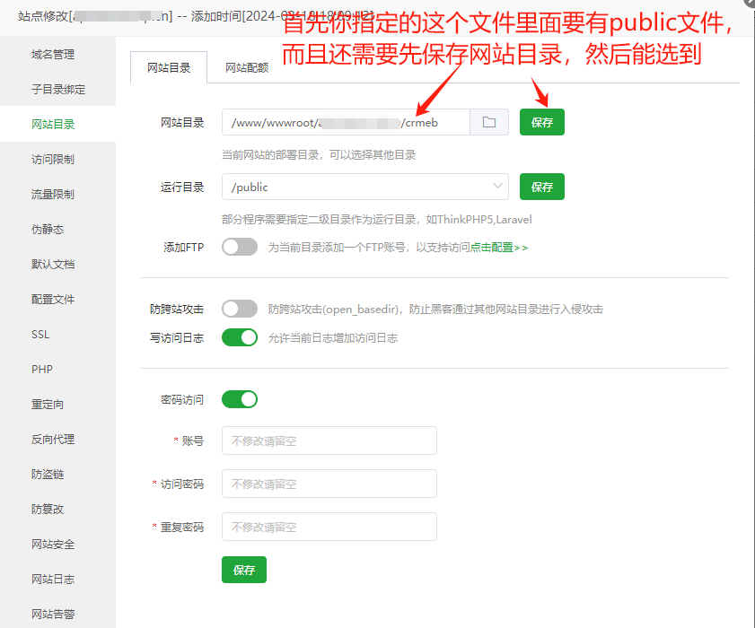The image size is (755, 628).
Task: Close the site settings dialog
Action: click(x=749, y=4)
